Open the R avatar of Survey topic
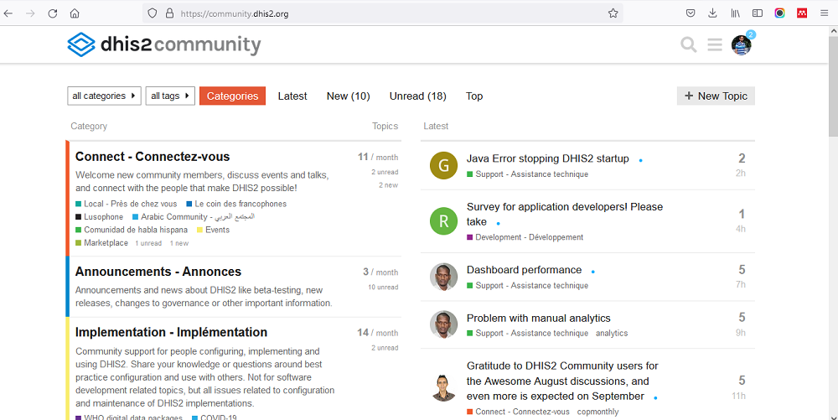838x420 pixels. tap(443, 221)
